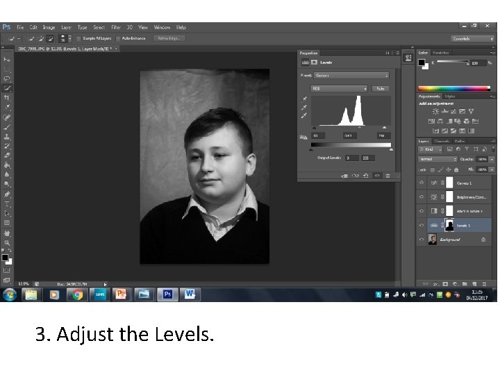Clip adjustment to layer below

point(344,176)
